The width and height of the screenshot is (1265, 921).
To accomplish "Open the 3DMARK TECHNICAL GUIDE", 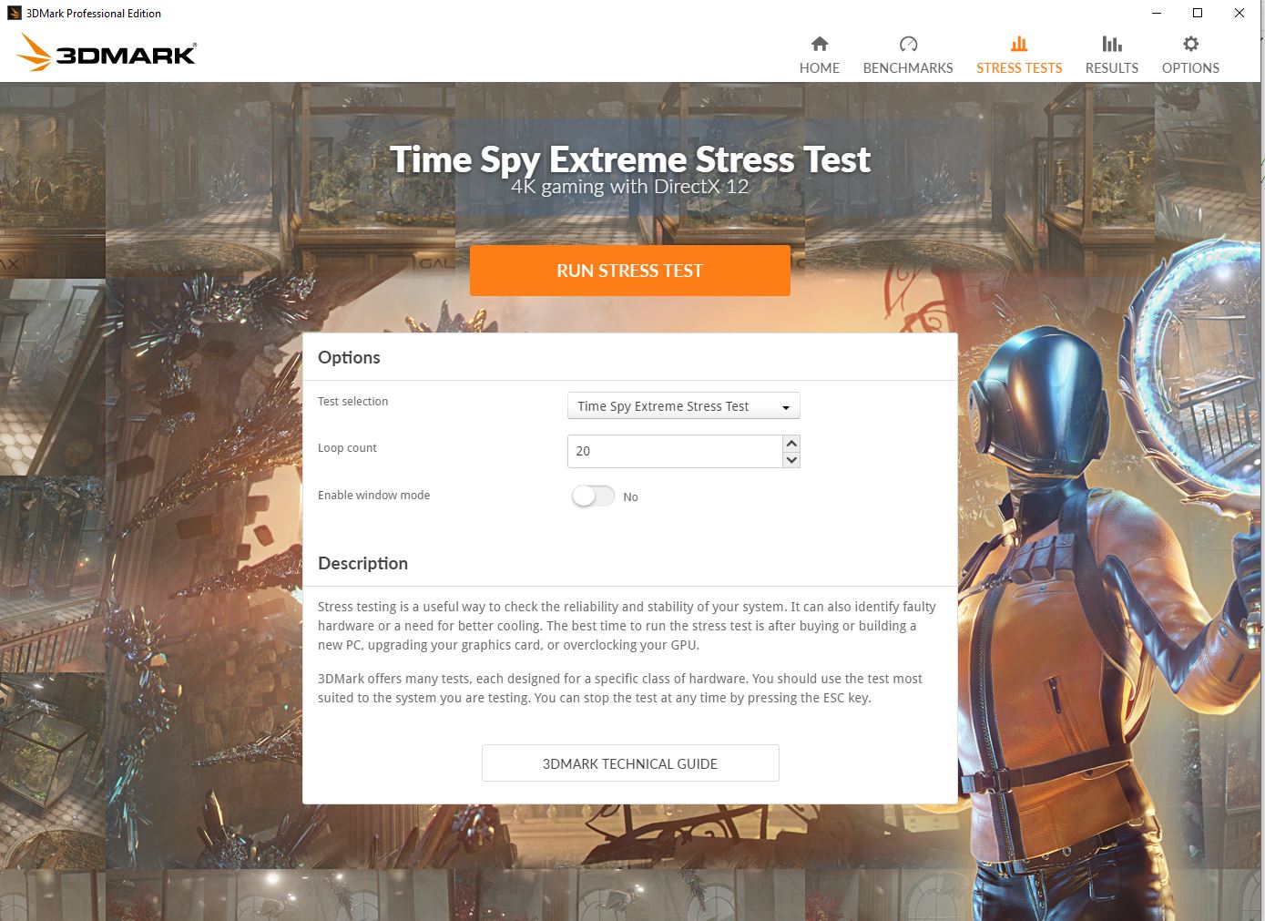I will [x=629, y=762].
